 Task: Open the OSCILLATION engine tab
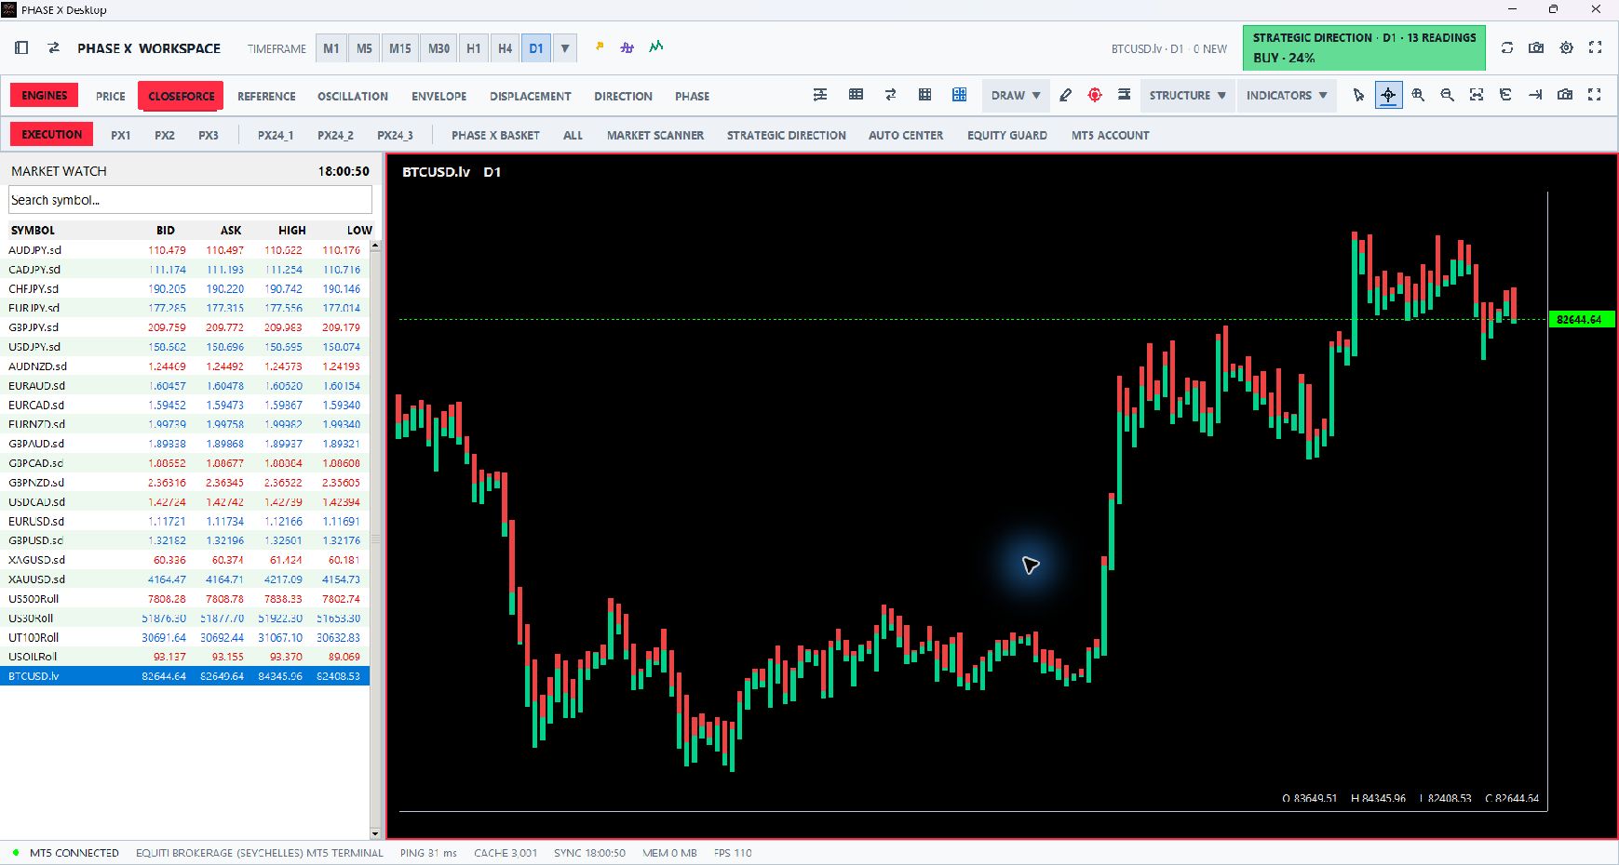[x=353, y=96]
